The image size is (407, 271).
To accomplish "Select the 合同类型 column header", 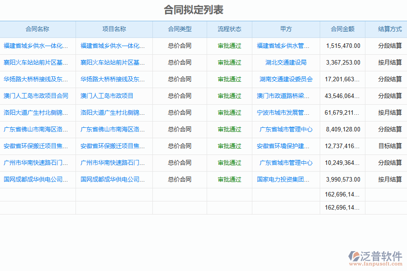I will point(180,29).
